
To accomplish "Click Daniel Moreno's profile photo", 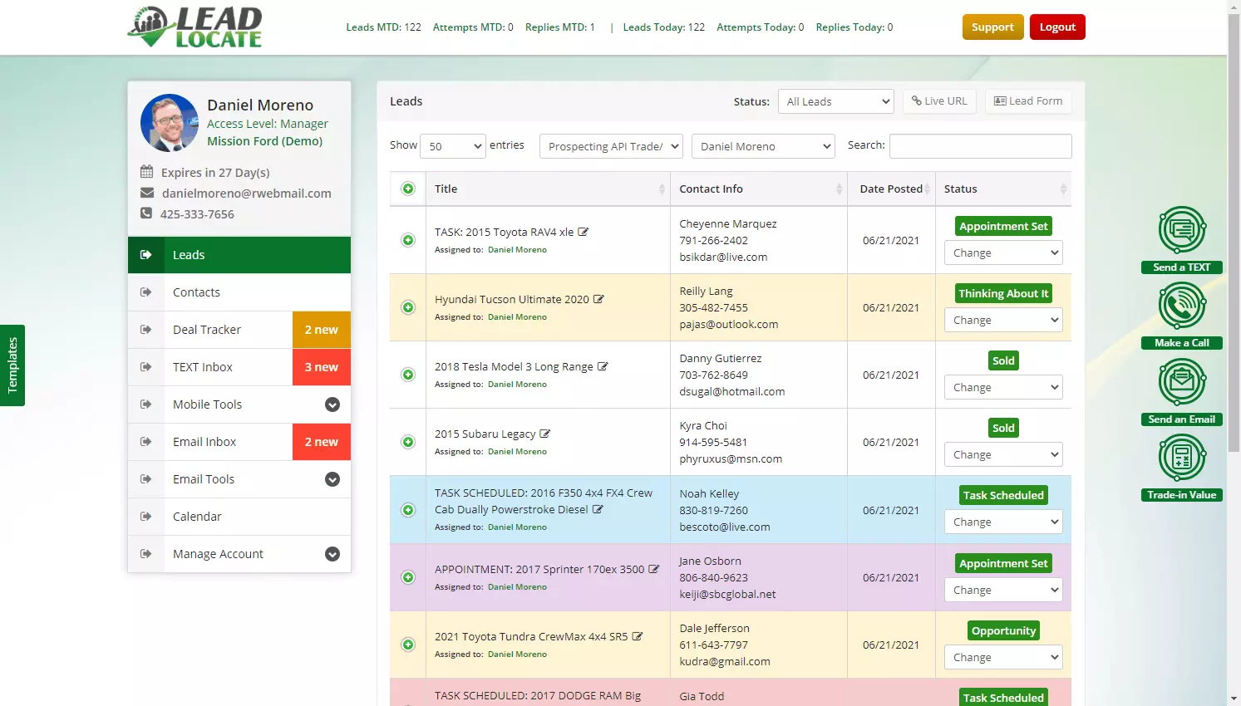I will click(x=170, y=123).
